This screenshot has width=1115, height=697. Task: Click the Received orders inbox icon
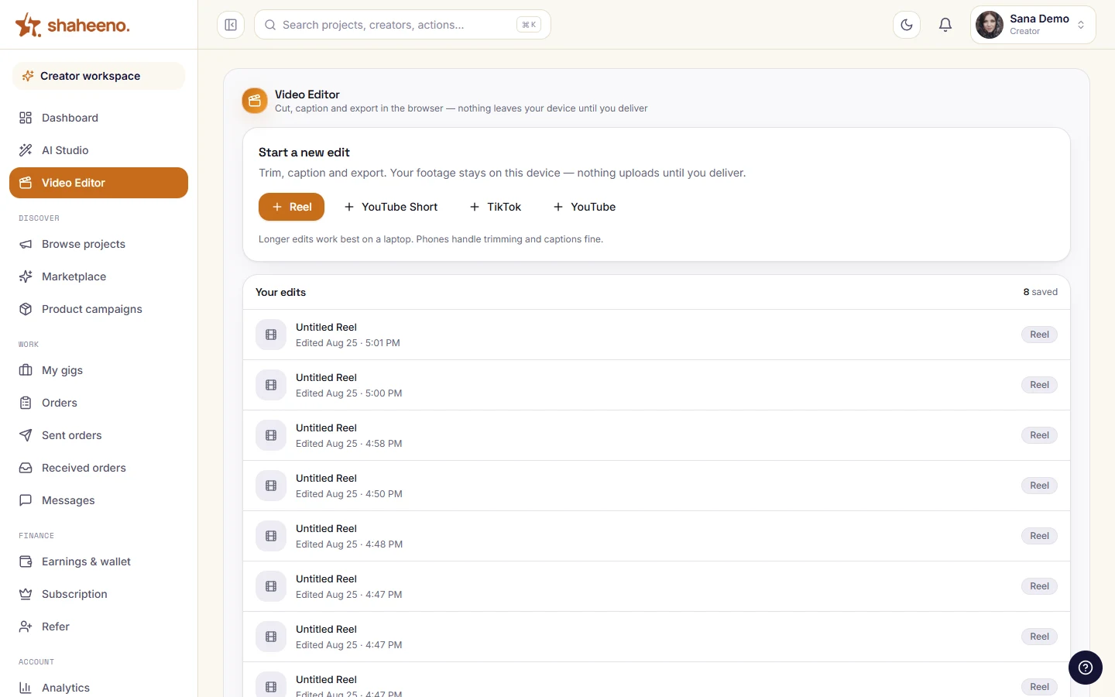pos(26,468)
